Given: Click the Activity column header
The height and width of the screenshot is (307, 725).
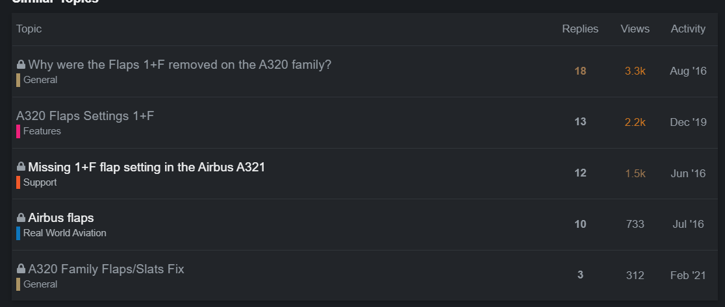Looking at the screenshot, I should (x=688, y=29).
